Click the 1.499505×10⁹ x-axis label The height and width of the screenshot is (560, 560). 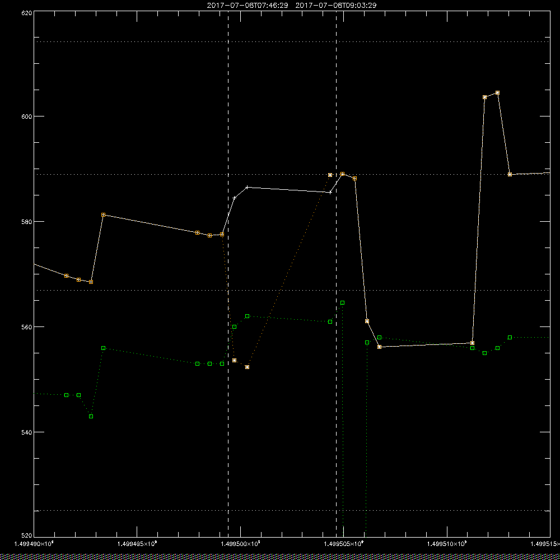point(344,544)
